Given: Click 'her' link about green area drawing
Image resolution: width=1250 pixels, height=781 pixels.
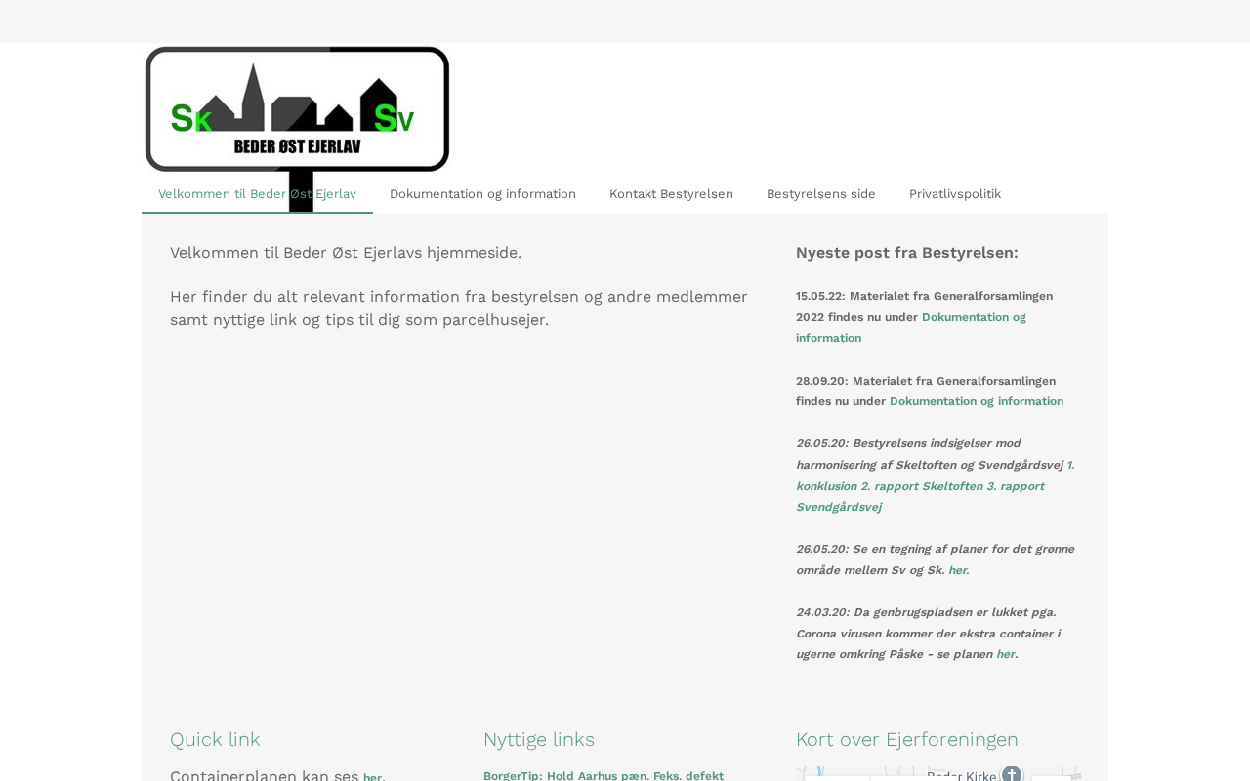Looking at the screenshot, I should (x=958, y=570).
